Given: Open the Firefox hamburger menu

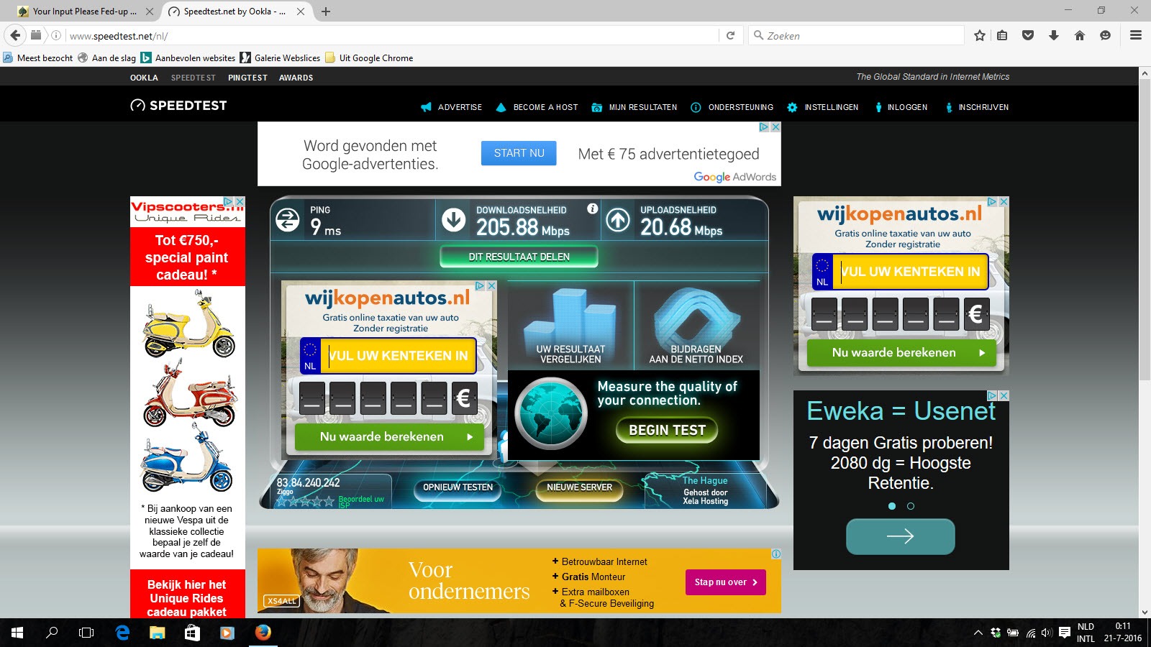Looking at the screenshot, I should [1136, 35].
